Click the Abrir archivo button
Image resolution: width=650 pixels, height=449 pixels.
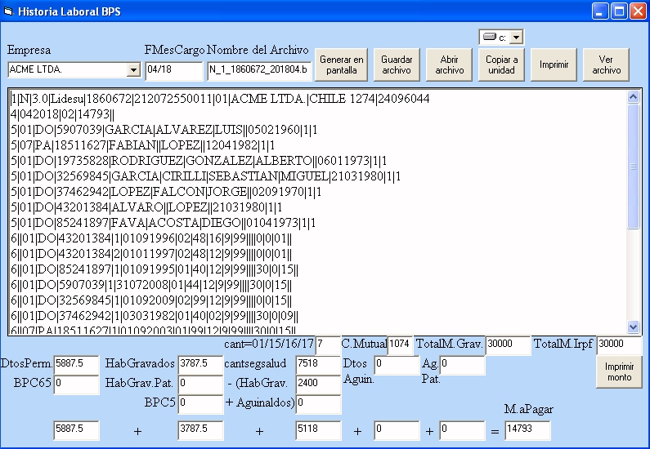449,65
